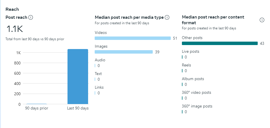Click the Links media type label

(99, 87)
